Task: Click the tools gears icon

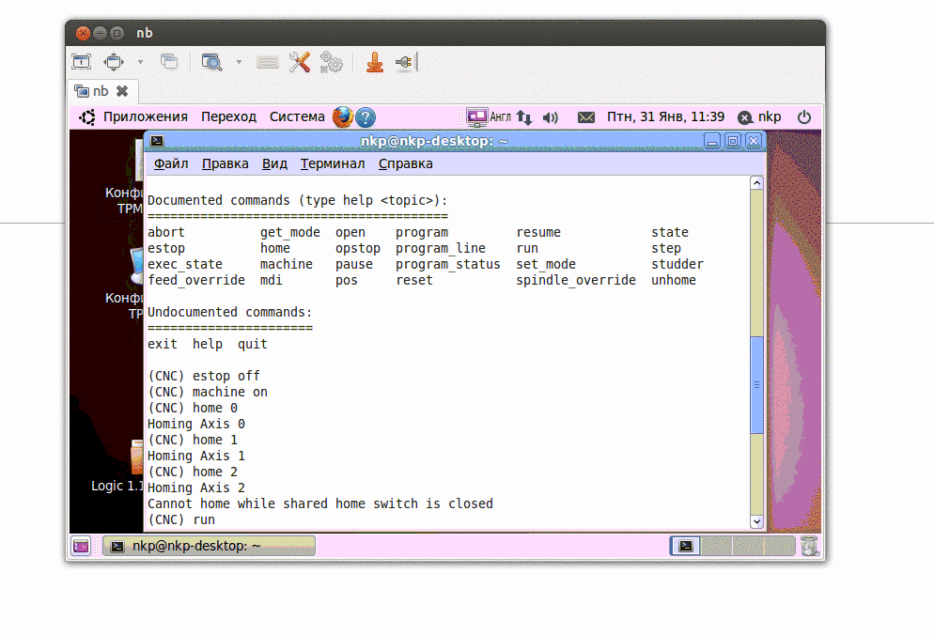Action: [331, 62]
